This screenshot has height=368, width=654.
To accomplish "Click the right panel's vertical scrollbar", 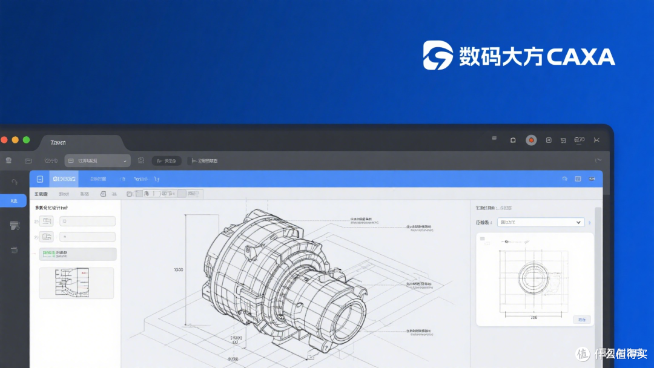I will [x=598, y=287].
